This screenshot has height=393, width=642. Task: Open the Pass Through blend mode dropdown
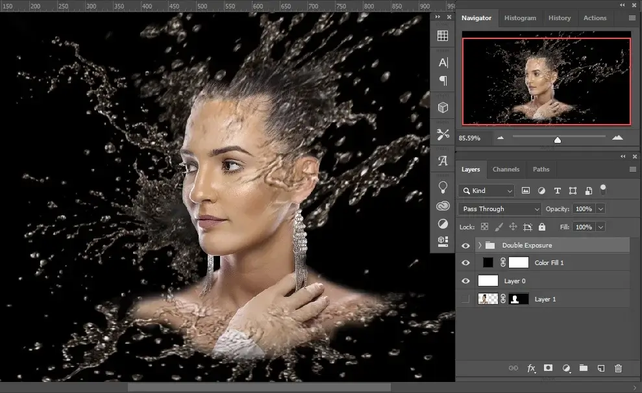499,209
